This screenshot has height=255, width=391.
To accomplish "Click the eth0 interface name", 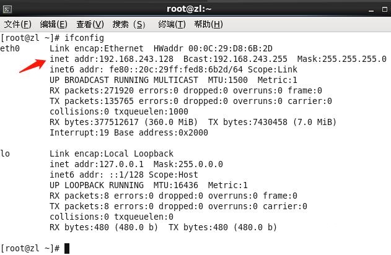I will tap(11, 48).
